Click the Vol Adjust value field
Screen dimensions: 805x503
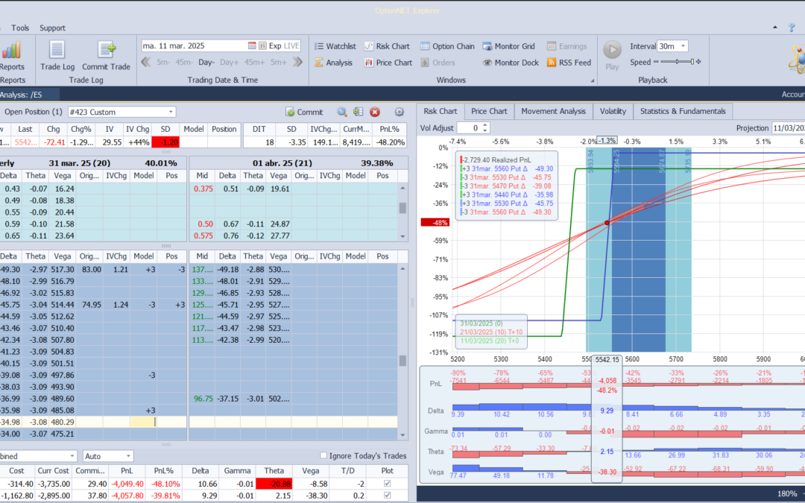point(470,128)
